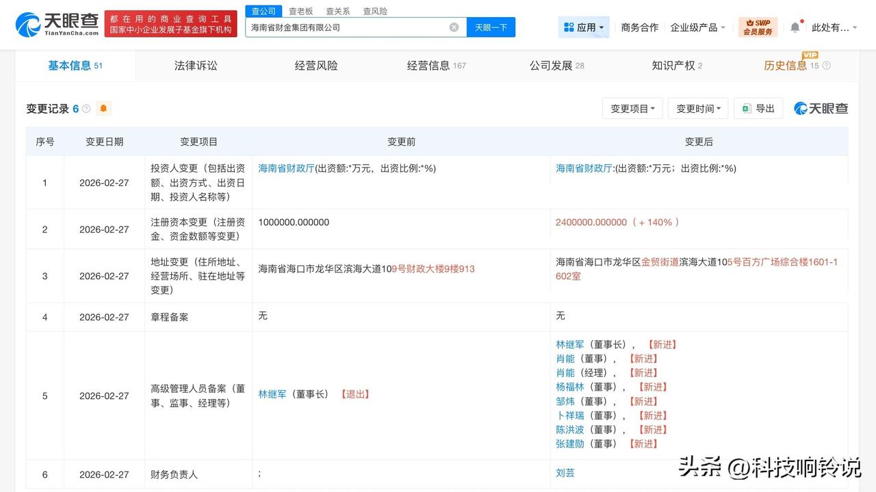Image resolution: width=876 pixels, height=492 pixels.
Task: Open the TianYanCha logo homepage
Action: [57, 24]
